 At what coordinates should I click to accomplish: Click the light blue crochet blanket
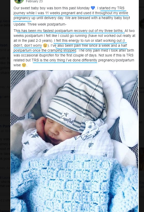tap(74, 184)
